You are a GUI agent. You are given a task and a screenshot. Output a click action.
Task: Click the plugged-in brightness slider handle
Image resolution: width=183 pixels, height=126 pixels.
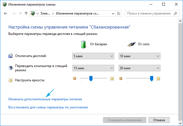[152, 79]
